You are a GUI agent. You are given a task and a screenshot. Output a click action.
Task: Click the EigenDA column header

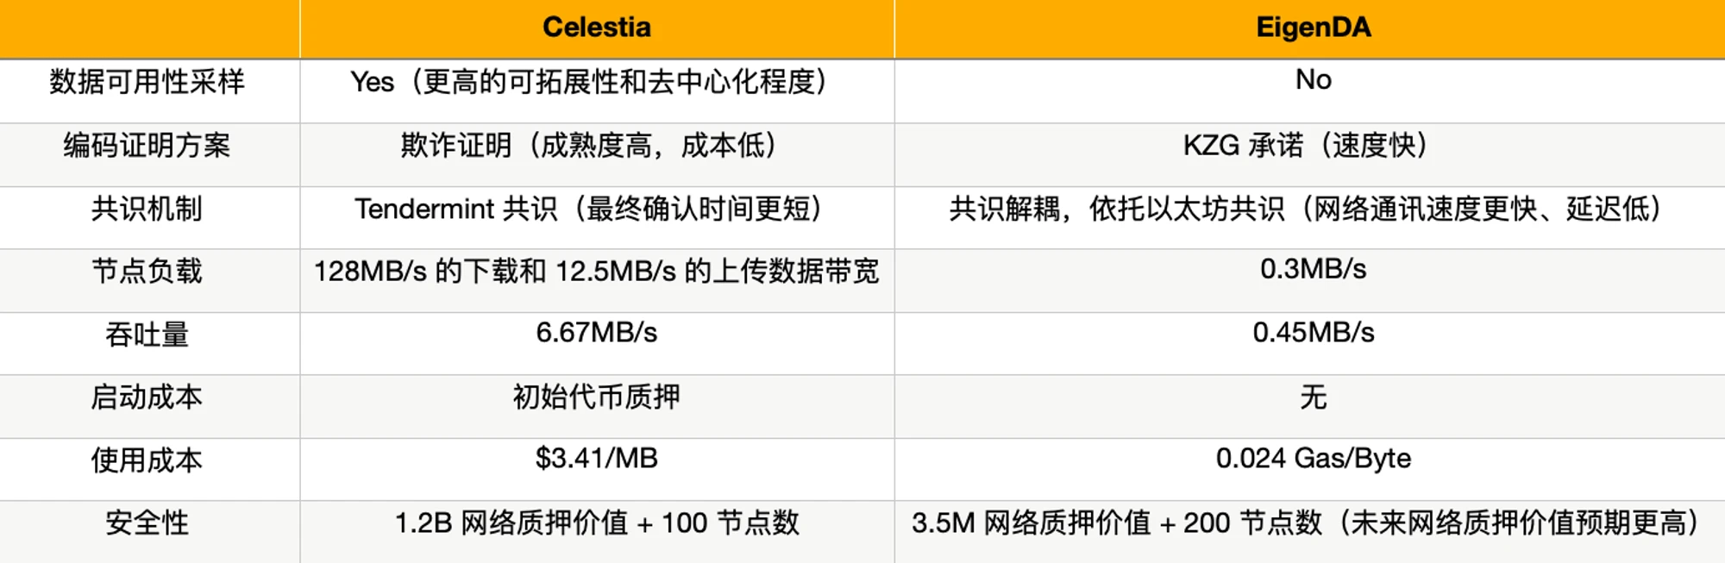coord(1313,28)
